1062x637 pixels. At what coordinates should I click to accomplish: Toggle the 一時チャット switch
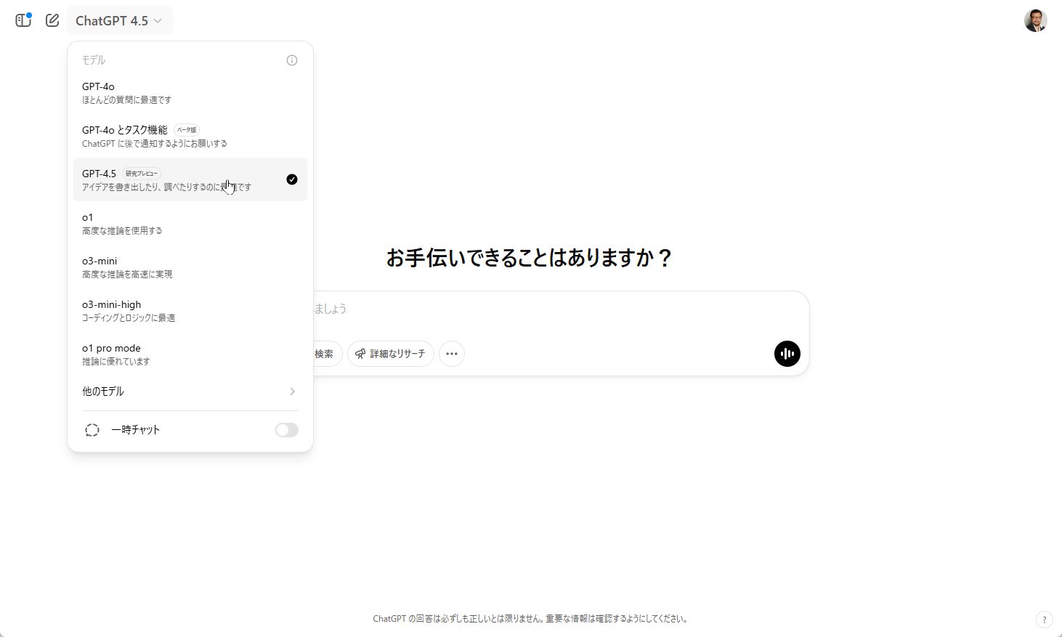pyautogui.click(x=287, y=430)
